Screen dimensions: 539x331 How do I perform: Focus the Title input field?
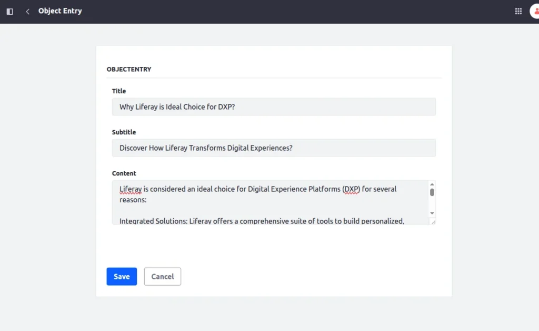point(274,107)
